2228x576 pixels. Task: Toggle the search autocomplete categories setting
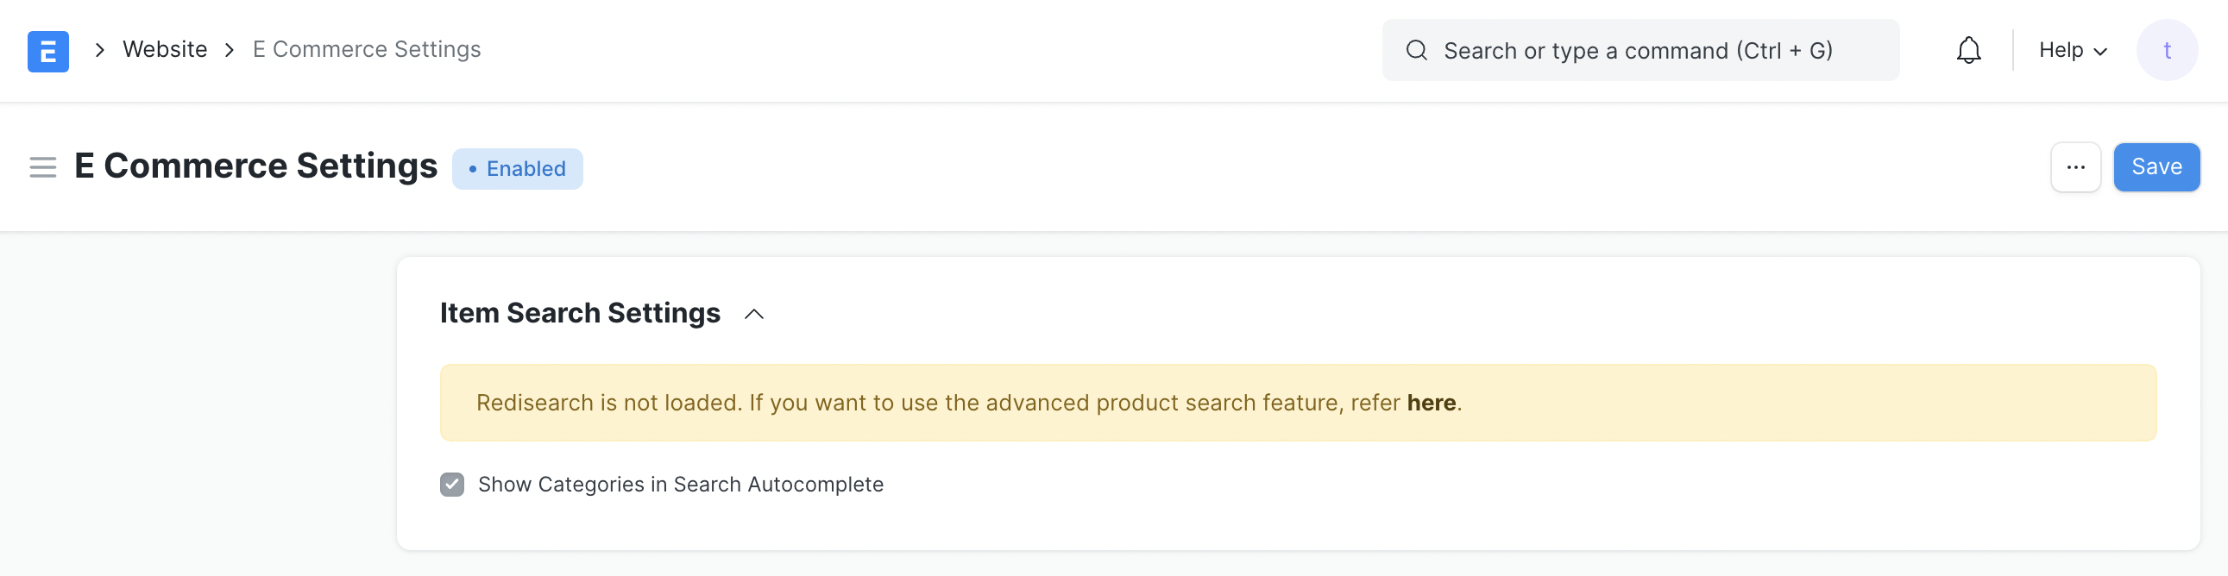(451, 485)
